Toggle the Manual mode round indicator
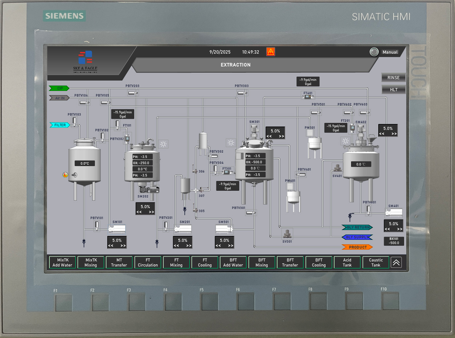 coord(374,52)
